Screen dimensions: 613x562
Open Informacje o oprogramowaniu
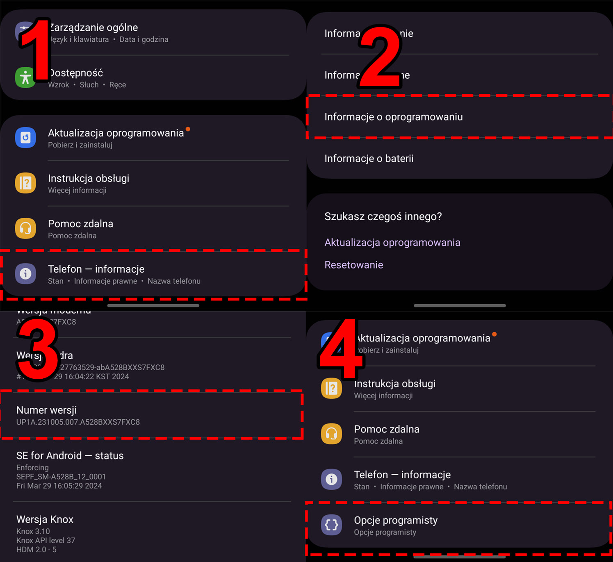460,117
